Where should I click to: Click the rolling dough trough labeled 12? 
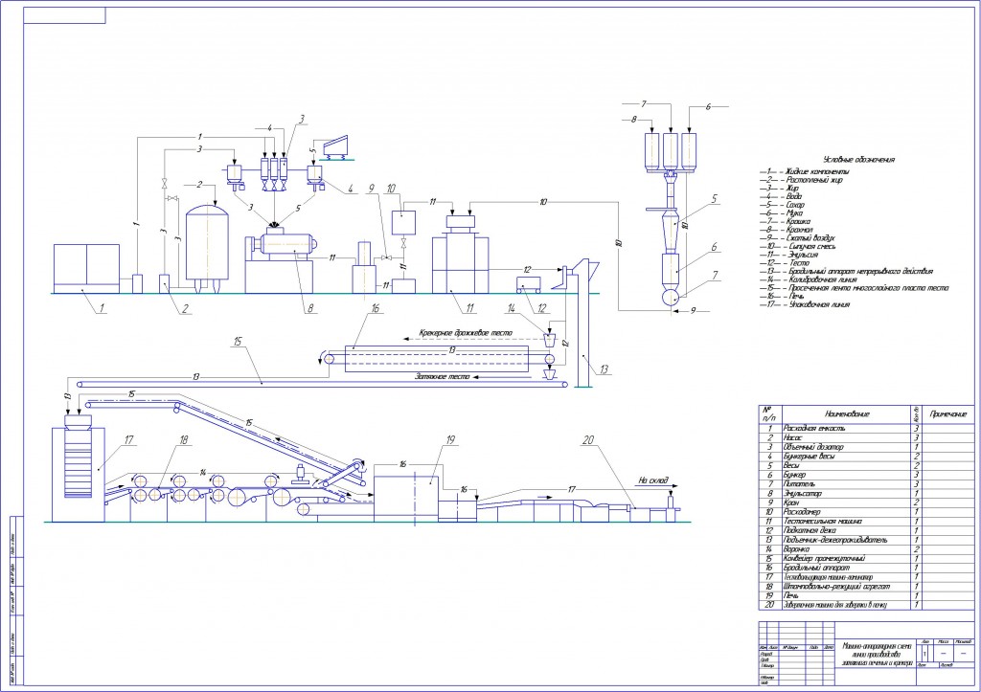[x=529, y=285]
